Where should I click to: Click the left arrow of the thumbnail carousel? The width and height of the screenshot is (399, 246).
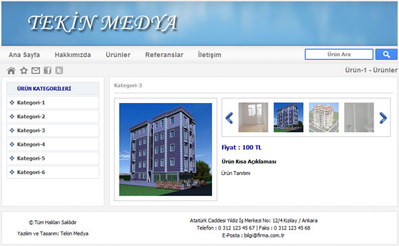pos(229,118)
